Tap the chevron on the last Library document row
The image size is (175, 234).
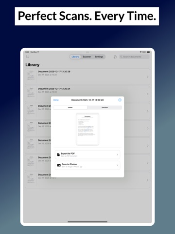[148, 180]
